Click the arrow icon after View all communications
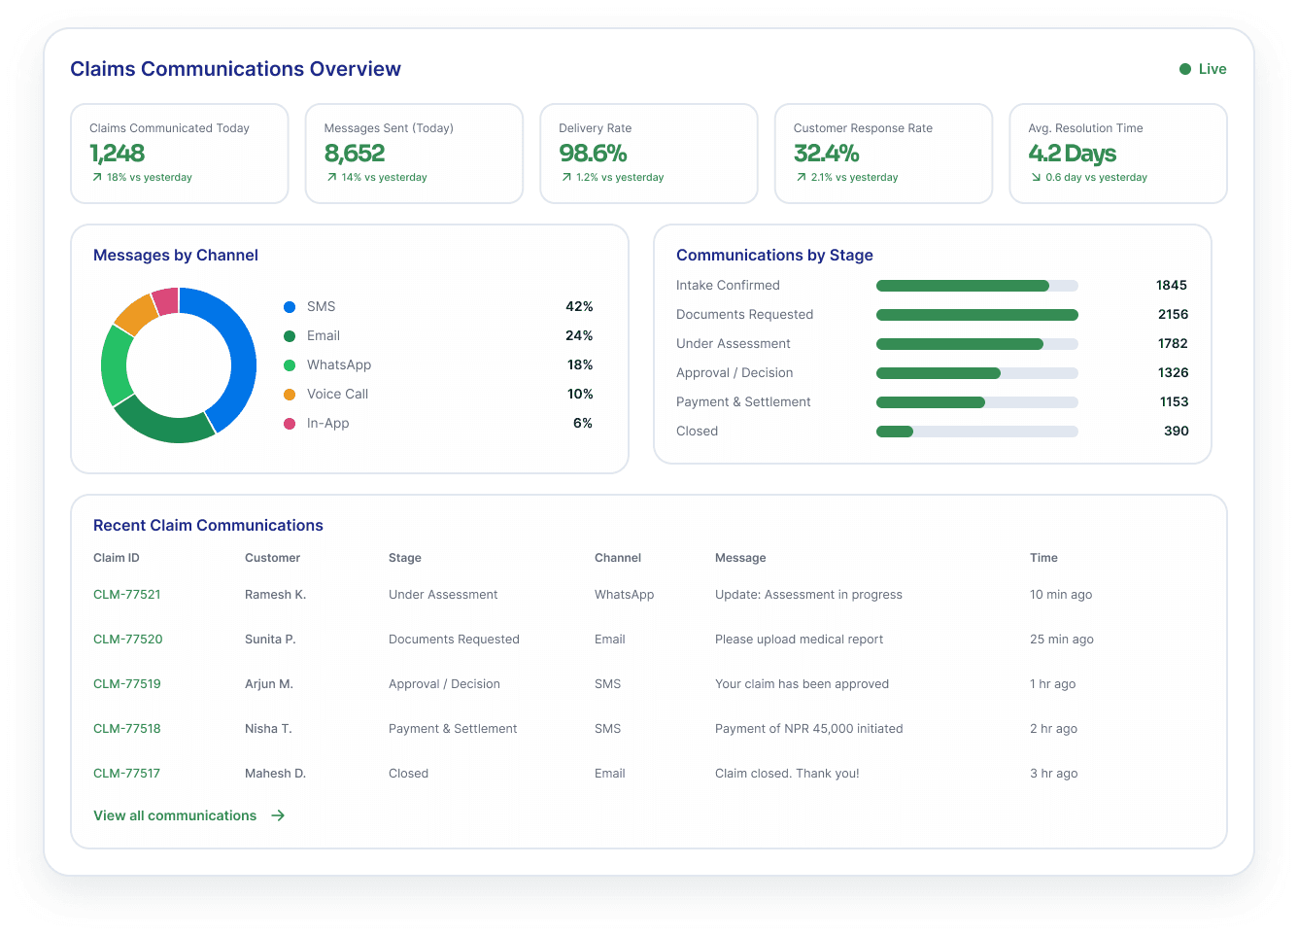 click(278, 815)
